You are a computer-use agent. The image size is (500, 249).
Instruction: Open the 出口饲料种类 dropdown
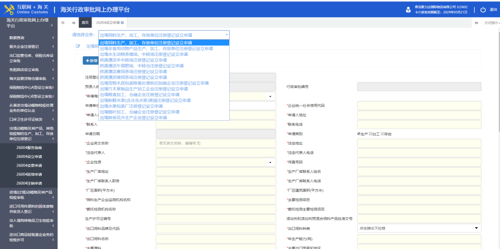coord(419,228)
